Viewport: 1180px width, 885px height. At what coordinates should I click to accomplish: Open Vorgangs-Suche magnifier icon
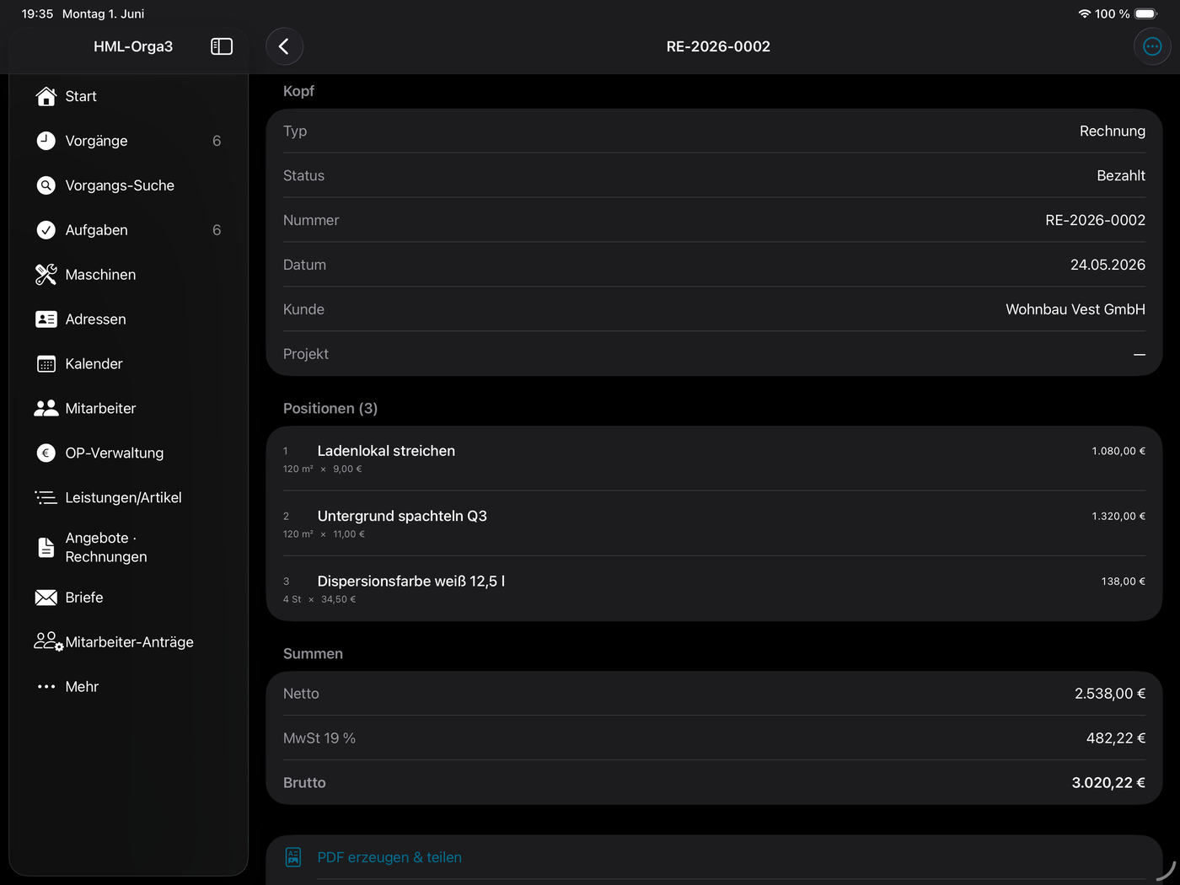click(x=46, y=185)
